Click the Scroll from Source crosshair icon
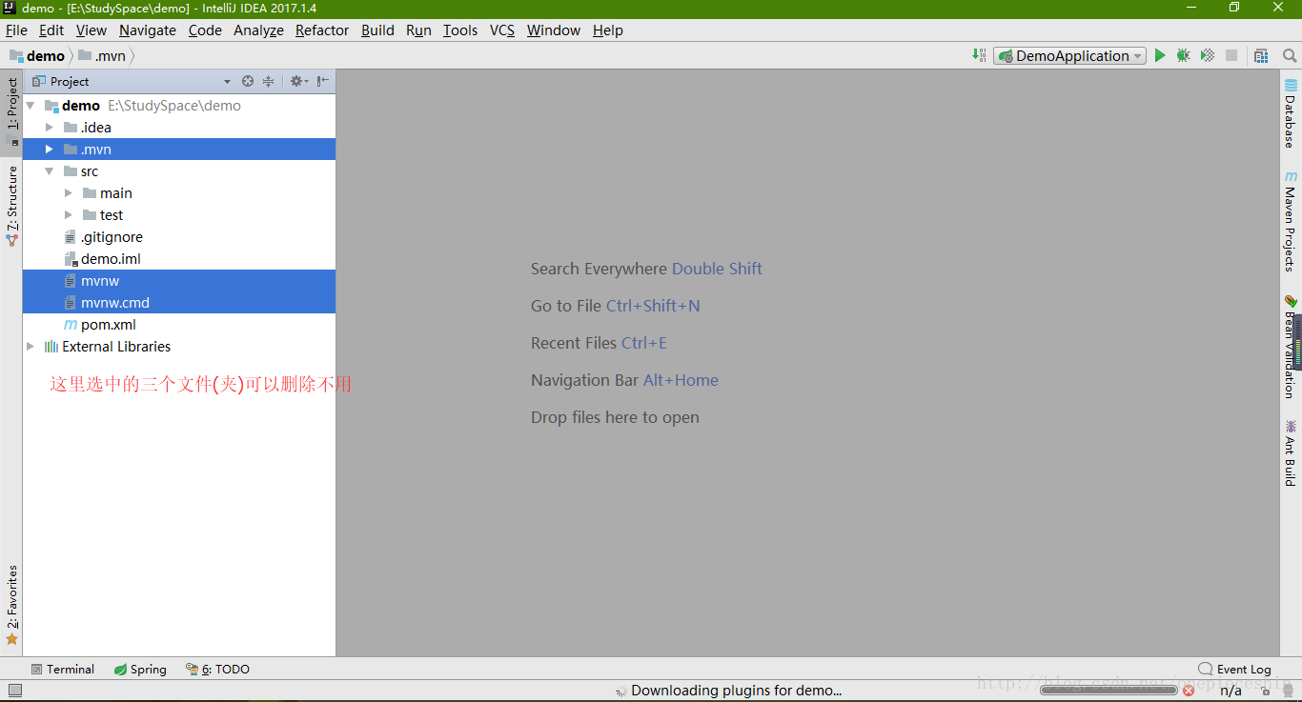The width and height of the screenshot is (1302, 702). [248, 82]
